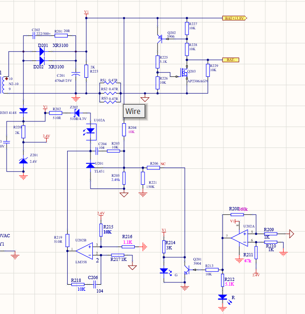The image size is (305, 314).
Task: Select resistor R215 10K
Action: [101, 230]
